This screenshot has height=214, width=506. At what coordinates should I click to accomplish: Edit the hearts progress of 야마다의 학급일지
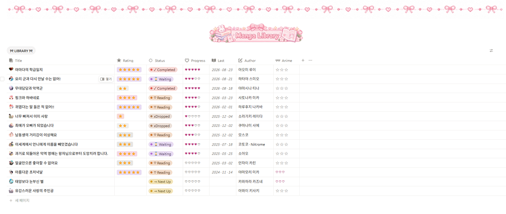pyautogui.click(x=192, y=70)
